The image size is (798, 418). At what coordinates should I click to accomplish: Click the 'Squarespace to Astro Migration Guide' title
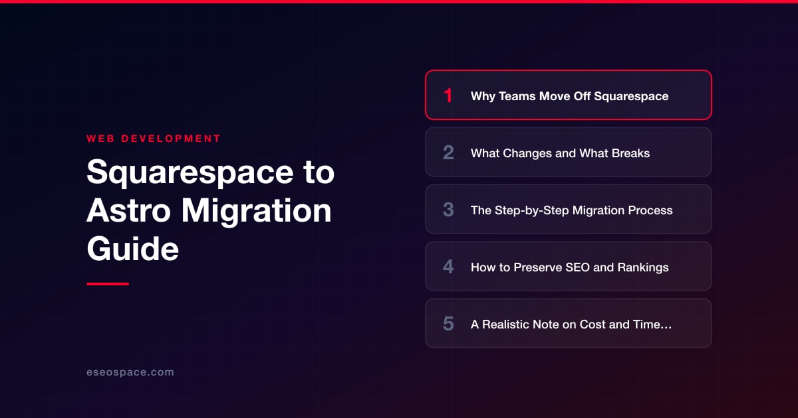tap(210, 211)
